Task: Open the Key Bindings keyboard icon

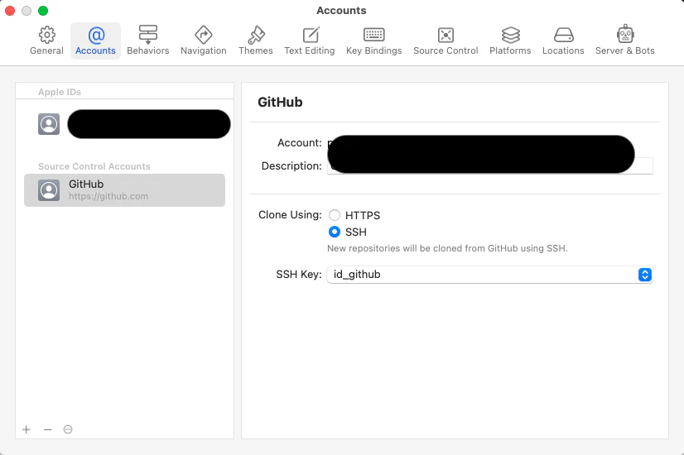Action: pos(373,35)
